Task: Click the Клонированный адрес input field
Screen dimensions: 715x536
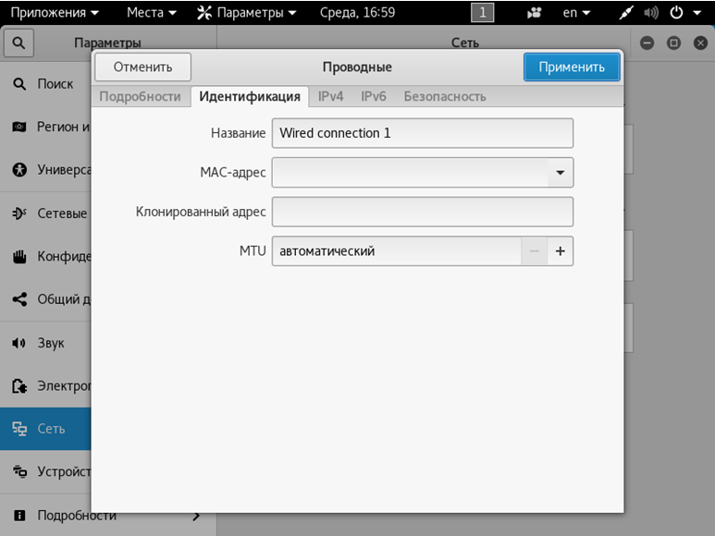Action: pyautogui.click(x=423, y=212)
